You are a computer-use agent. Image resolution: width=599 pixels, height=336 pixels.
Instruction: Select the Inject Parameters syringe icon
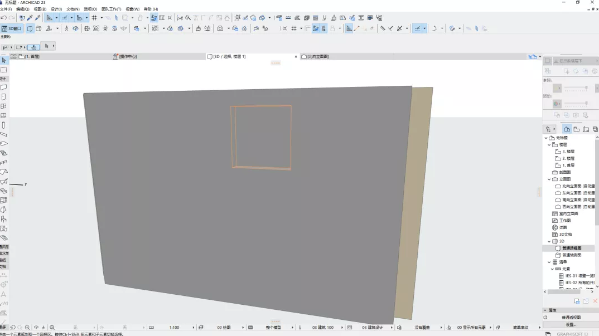(x=37, y=18)
